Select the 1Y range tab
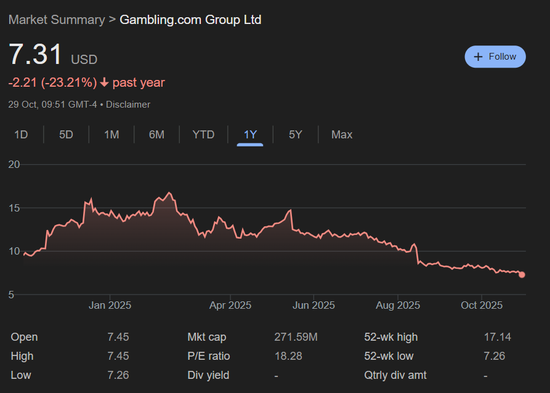The width and height of the screenshot is (550, 393). click(x=250, y=135)
